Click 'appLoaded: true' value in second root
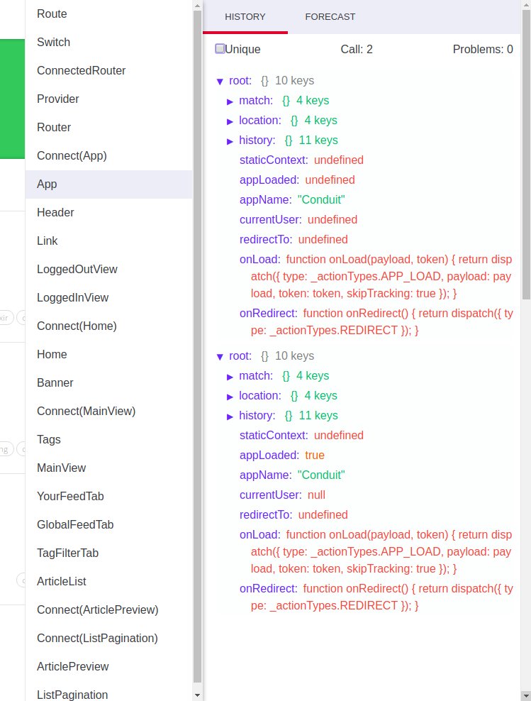Screen dimensions: 531x701 coord(314,455)
